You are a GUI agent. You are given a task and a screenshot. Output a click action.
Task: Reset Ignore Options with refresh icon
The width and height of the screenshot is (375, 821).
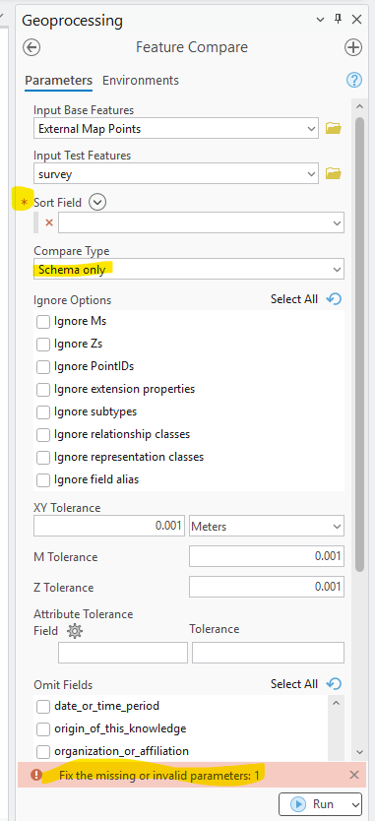[x=334, y=299]
